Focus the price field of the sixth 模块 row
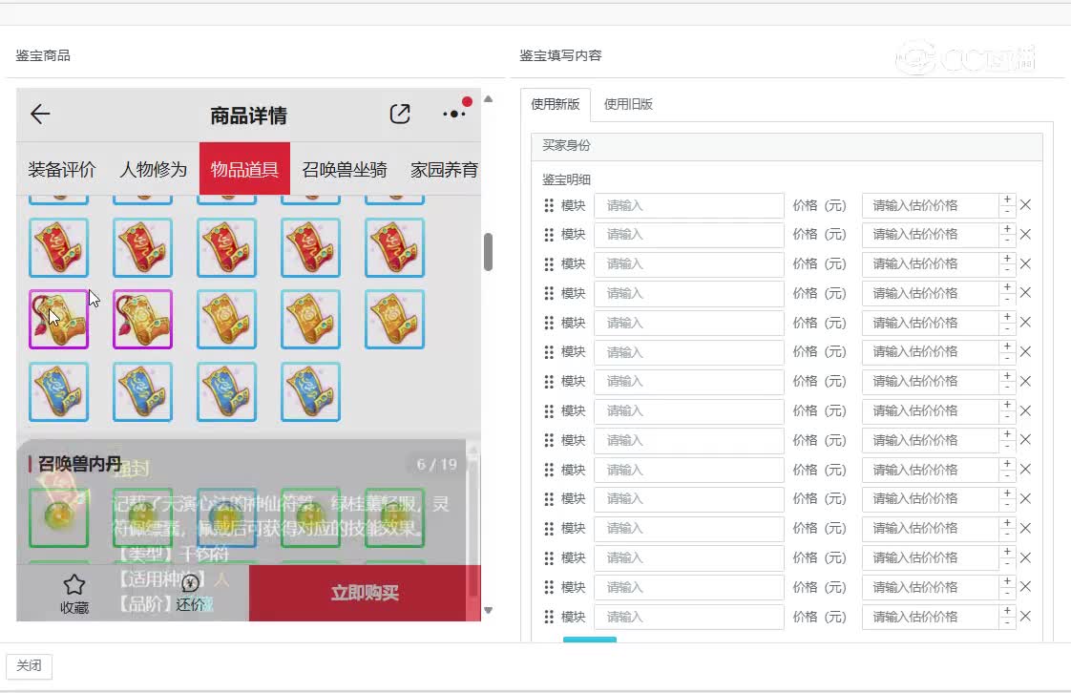The height and width of the screenshot is (693, 1071). pyautogui.click(x=931, y=352)
